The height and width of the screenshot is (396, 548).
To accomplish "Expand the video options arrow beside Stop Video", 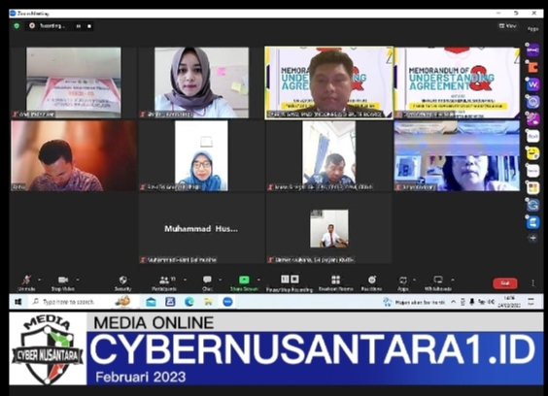I will point(78,280).
